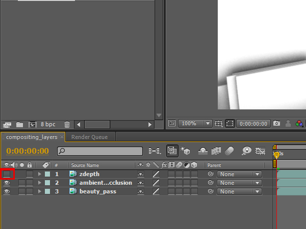This screenshot has height=229, width=306.
Task: Show the zdepth layer via eye box
Action: [7, 174]
